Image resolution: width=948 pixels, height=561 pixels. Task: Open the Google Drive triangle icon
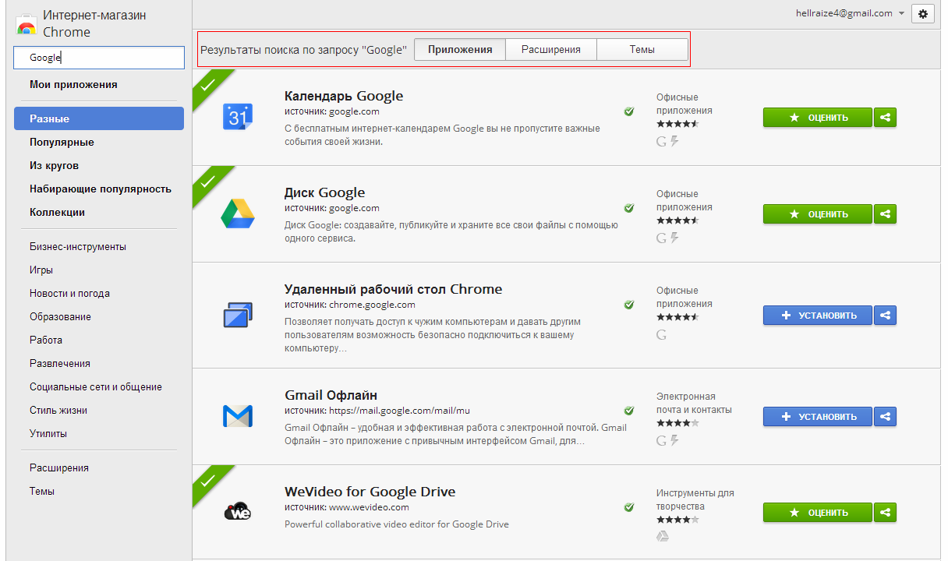tap(237, 213)
